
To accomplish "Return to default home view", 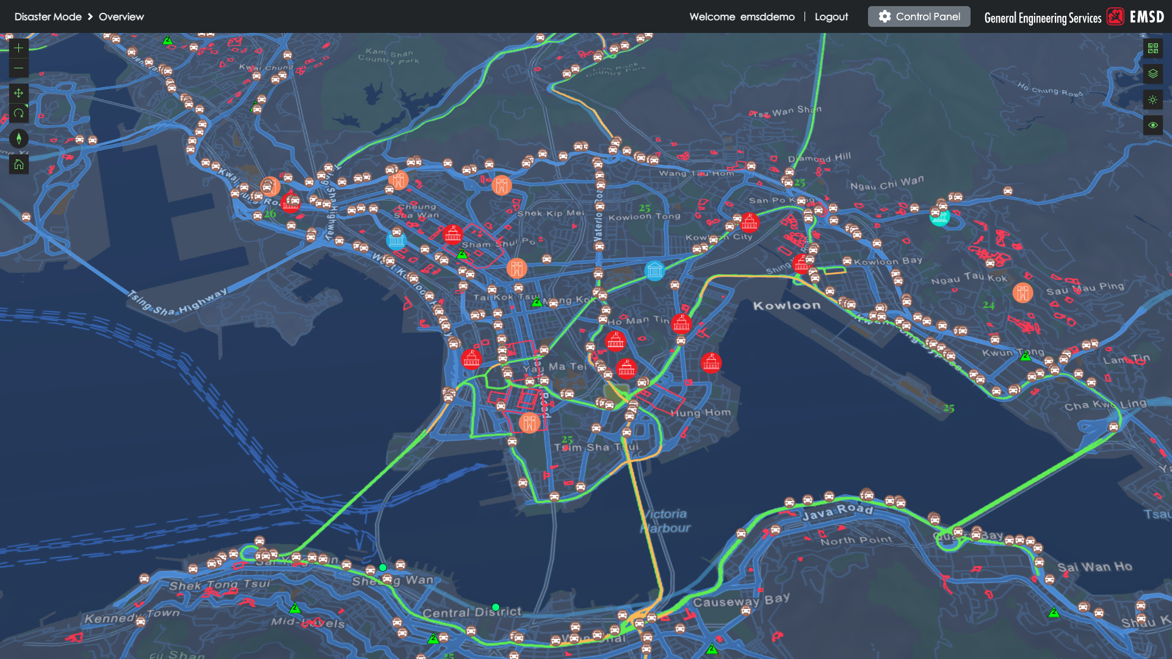I will tap(19, 164).
